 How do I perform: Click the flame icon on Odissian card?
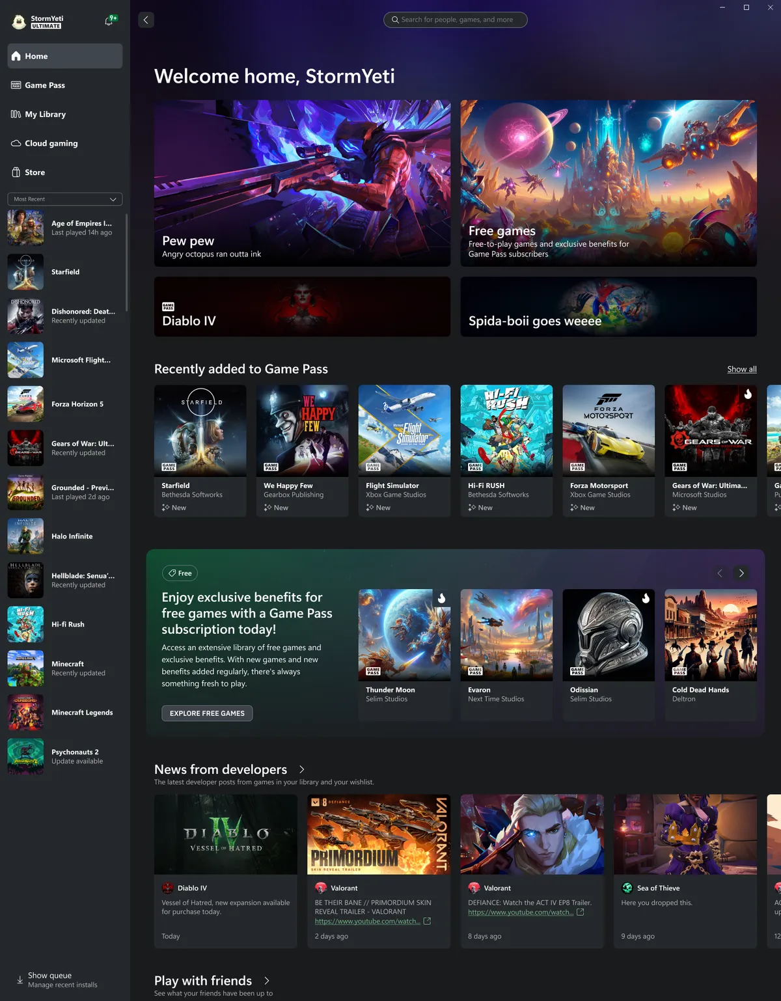click(x=646, y=598)
